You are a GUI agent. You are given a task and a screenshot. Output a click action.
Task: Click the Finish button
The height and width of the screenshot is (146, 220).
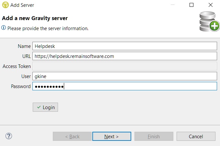[154, 136]
